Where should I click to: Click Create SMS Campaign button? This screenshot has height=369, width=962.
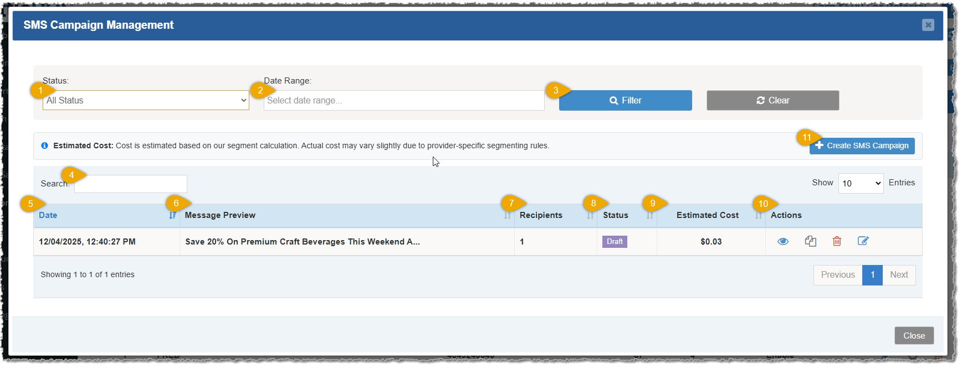pyautogui.click(x=862, y=145)
